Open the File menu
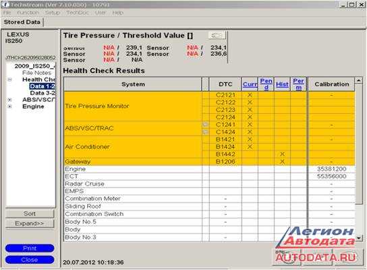This screenshot has height=270, width=367. tap(7, 13)
